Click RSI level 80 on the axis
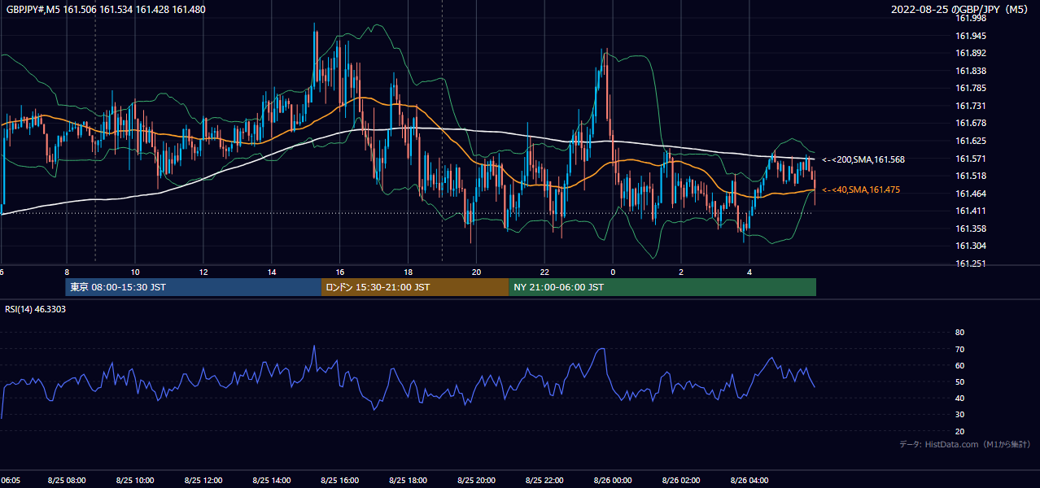Image resolution: width=1040 pixels, height=488 pixels. coord(959,333)
